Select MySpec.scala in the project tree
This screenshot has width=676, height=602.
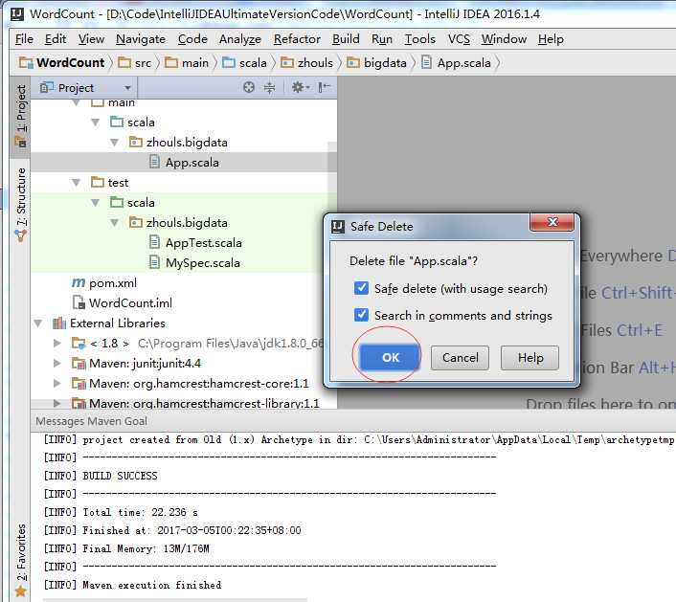click(203, 263)
